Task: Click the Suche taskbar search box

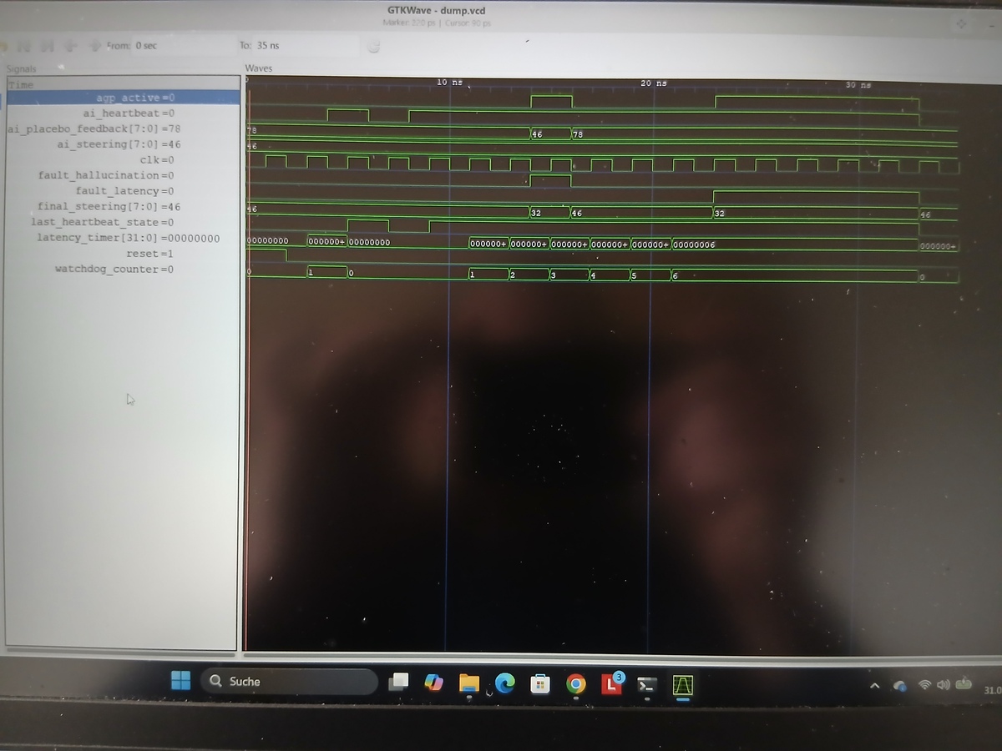Action: click(289, 682)
